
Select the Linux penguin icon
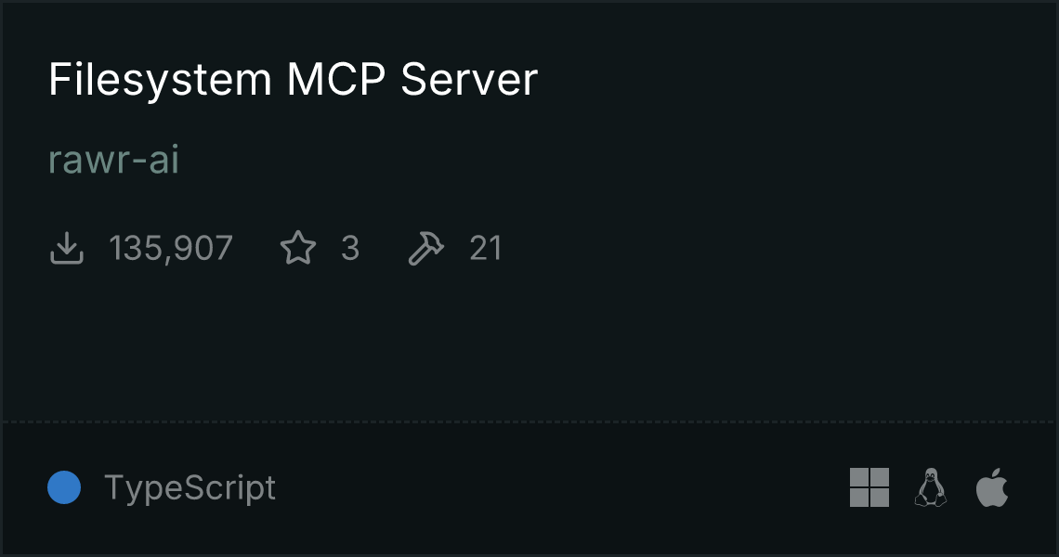coord(931,487)
